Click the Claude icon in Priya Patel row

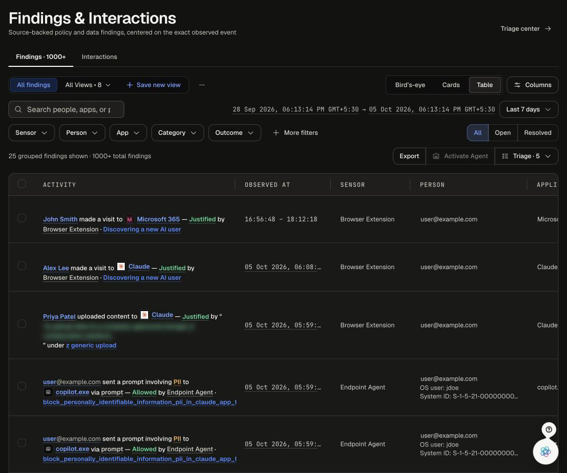[x=144, y=315]
